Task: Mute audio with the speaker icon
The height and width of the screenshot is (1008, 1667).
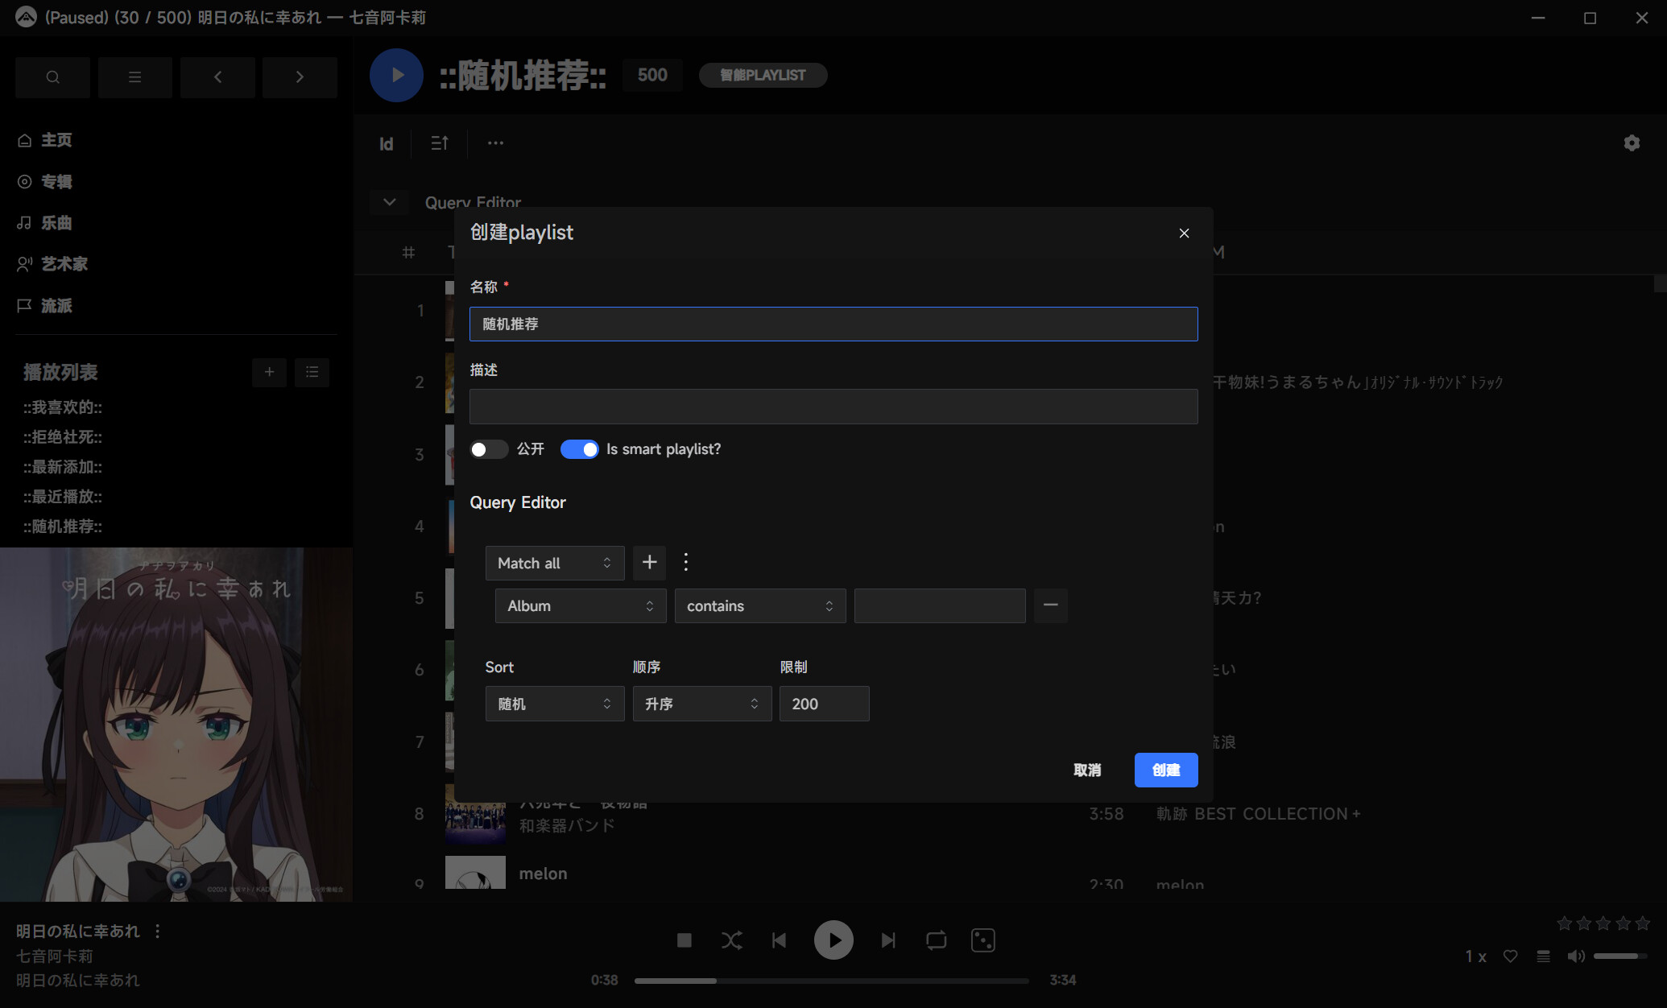Action: tap(1575, 956)
